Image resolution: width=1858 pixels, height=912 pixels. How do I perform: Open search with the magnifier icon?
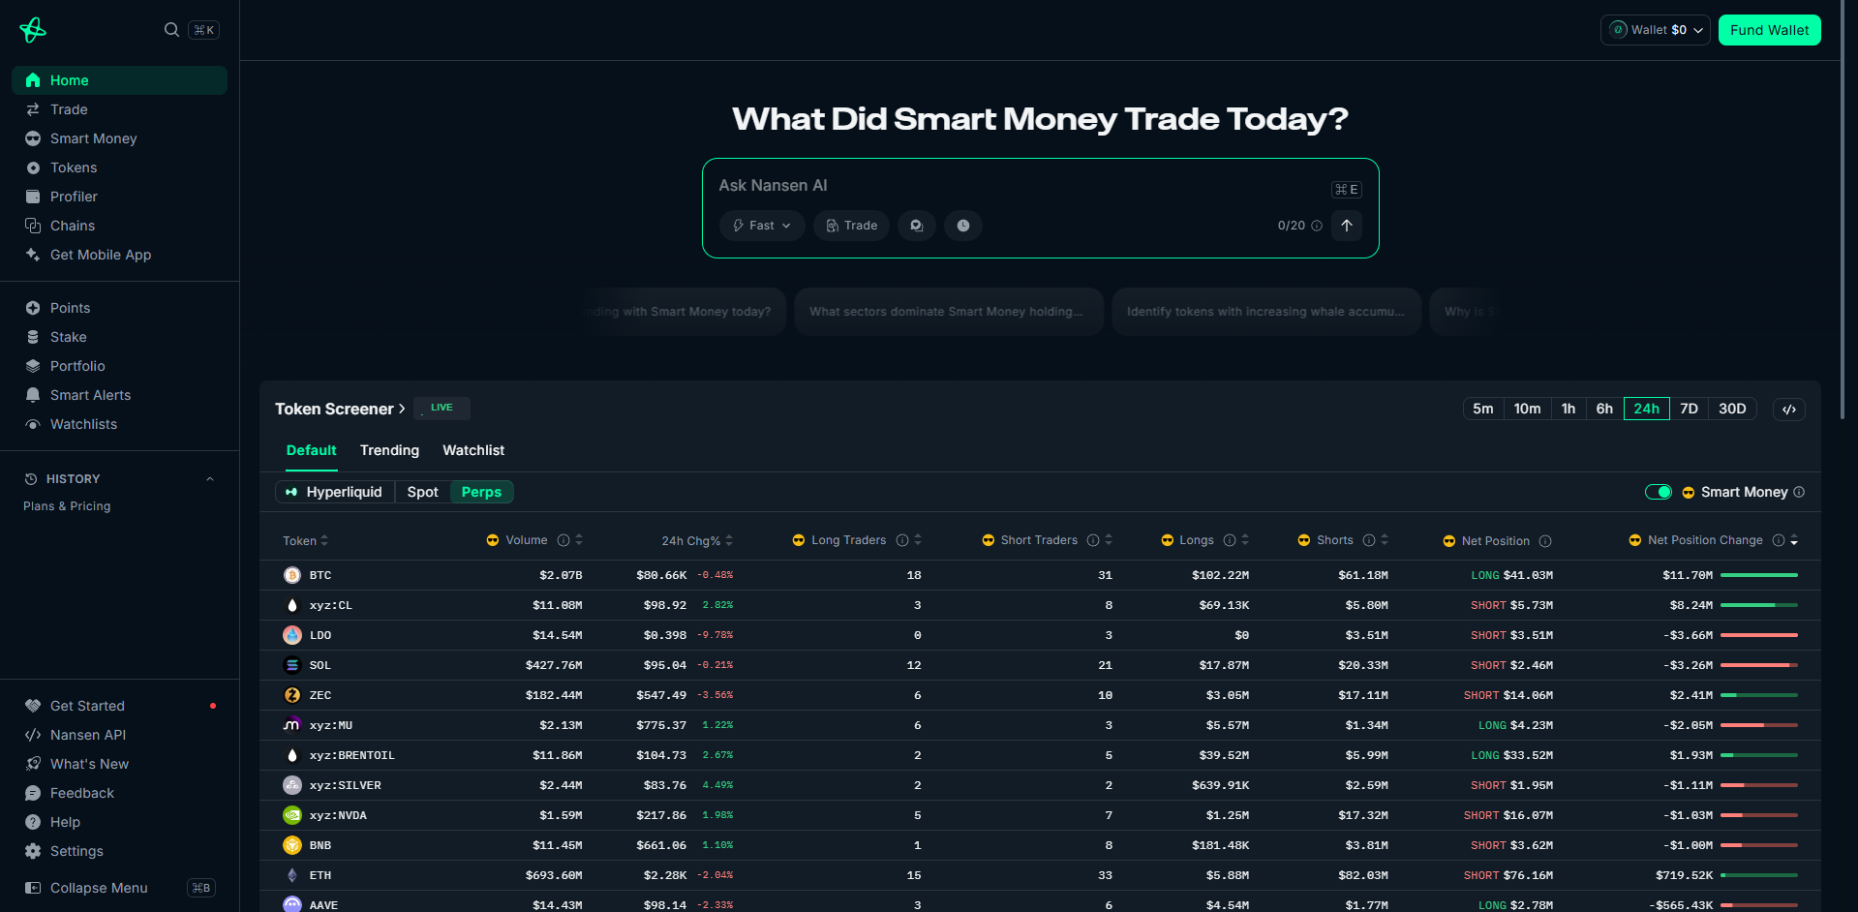tap(171, 30)
